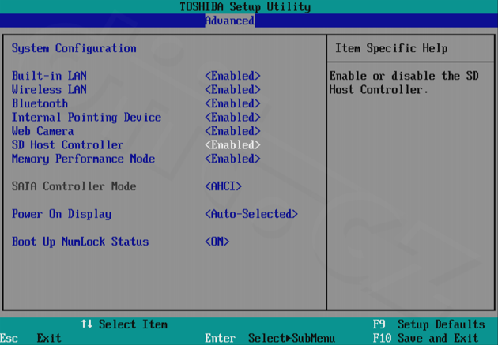Change Memory Performance Mode Enabled value
498x345 pixels.
point(232,159)
